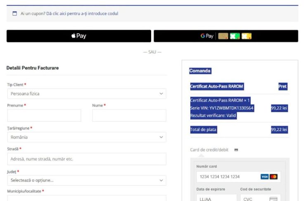
Task: Click the credit card icon beside Card de credit/debit
Action: click(x=236, y=150)
